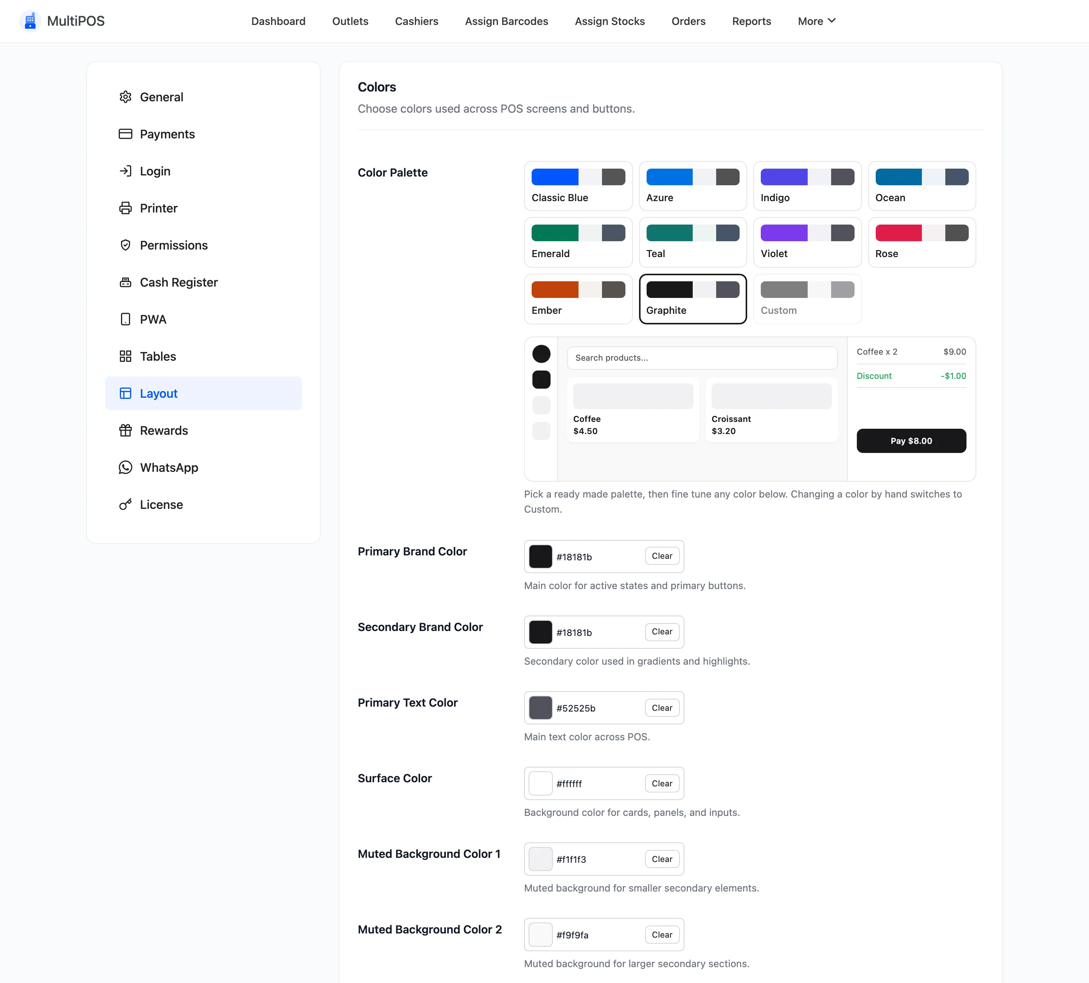This screenshot has height=983, width=1089.
Task: Choose the Indigo palette card
Action: click(x=807, y=186)
